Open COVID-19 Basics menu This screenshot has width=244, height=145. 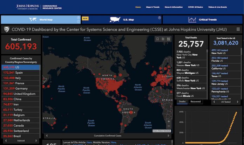pyautogui.click(x=195, y=7)
